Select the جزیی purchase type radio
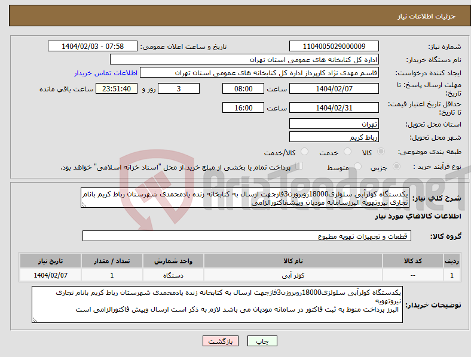The image size is (471, 357). click(396, 167)
